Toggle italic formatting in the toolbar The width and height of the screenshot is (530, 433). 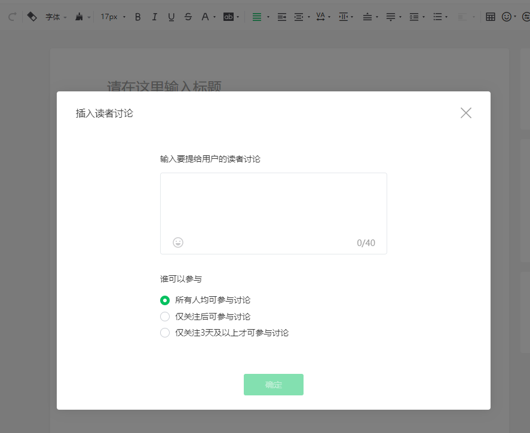pos(155,17)
